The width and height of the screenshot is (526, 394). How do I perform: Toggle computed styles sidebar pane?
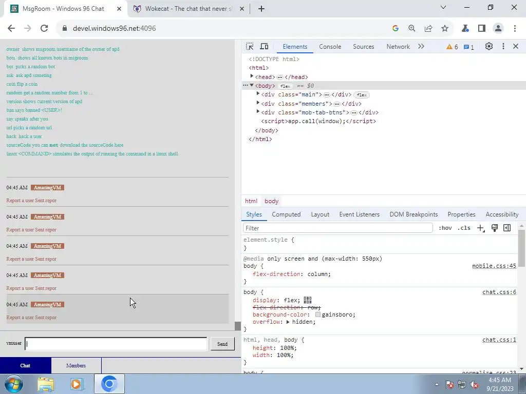coord(507,228)
